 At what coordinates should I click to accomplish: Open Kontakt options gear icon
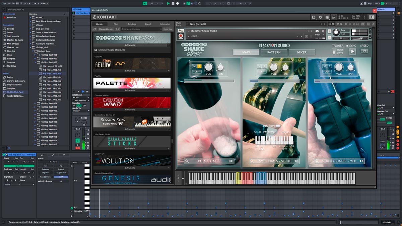pos(320,17)
